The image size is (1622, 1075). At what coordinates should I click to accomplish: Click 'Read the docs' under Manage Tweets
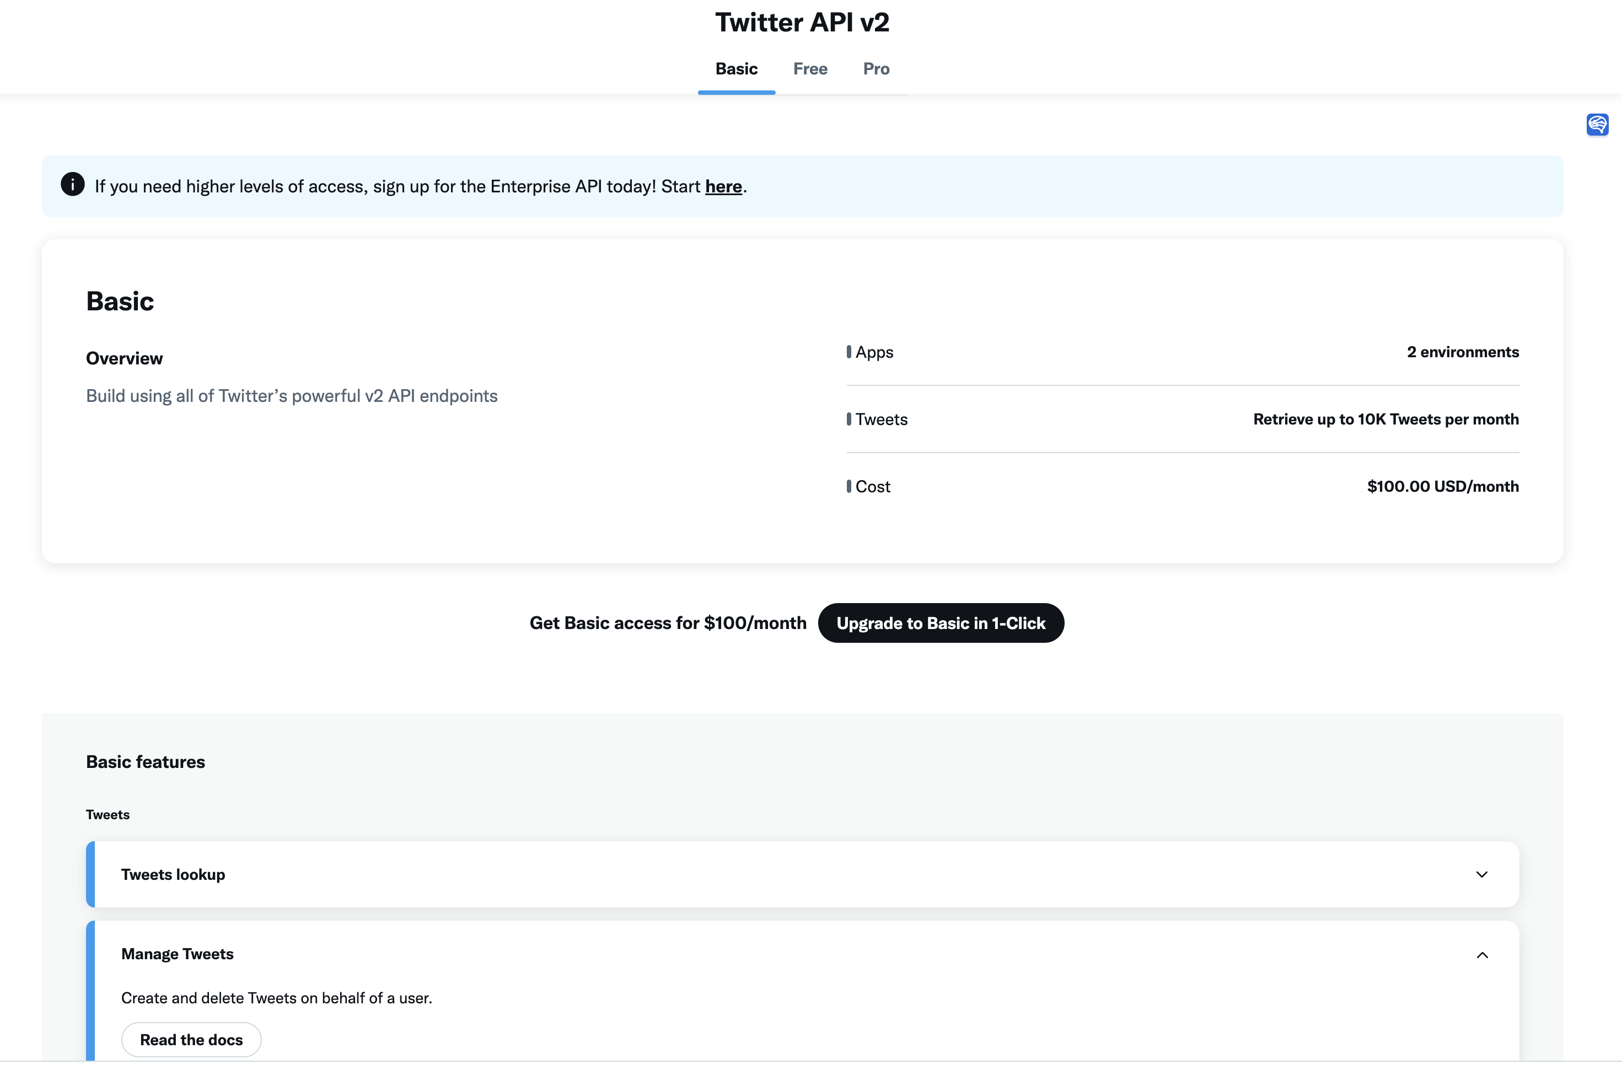click(x=191, y=1039)
